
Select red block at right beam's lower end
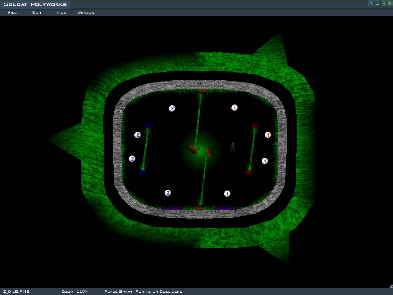(x=249, y=172)
